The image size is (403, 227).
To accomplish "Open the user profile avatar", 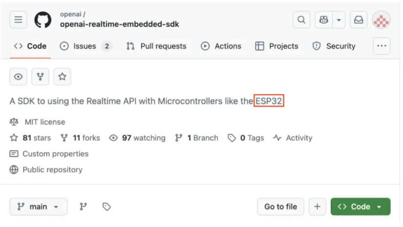I will point(382,19).
